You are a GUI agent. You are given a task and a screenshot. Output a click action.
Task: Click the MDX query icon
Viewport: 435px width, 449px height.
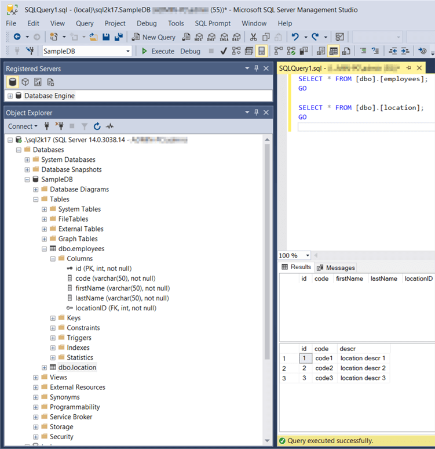[199, 37]
